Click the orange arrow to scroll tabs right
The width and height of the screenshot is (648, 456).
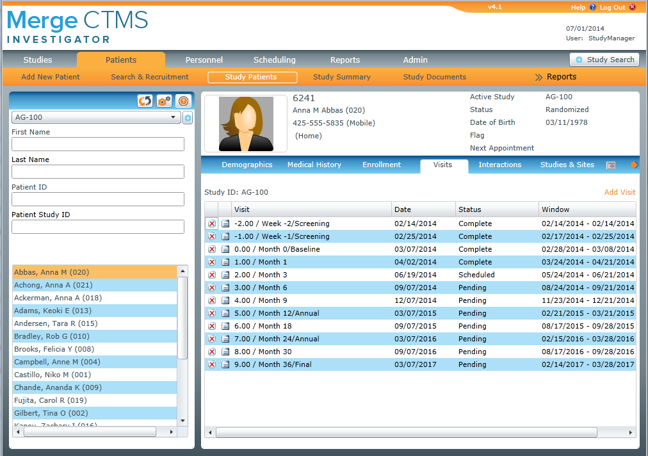pyautogui.click(x=634, y=165)
